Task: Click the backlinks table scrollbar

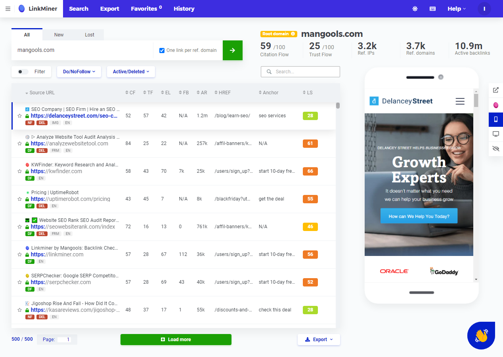Action: [x=338, y=105]
